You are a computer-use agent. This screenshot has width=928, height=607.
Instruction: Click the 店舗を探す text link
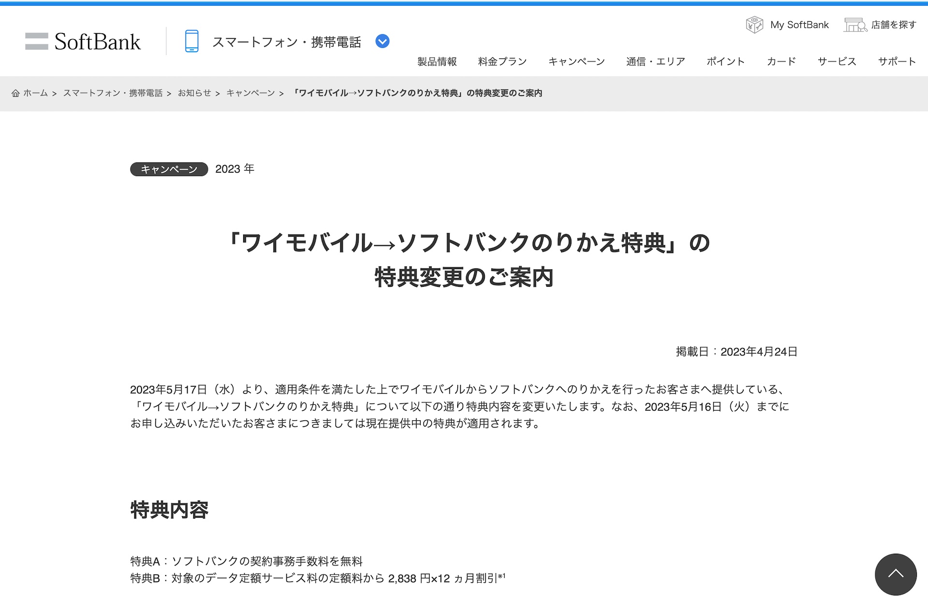click(x=893, y=25)
